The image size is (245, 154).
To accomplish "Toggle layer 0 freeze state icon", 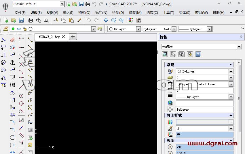I will (x=19, y=29).
